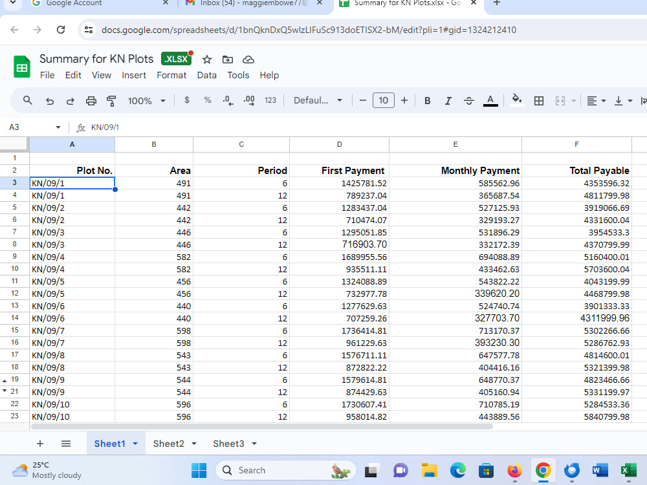Open the borders tool

pyautogui.click(x=538, y=101)
